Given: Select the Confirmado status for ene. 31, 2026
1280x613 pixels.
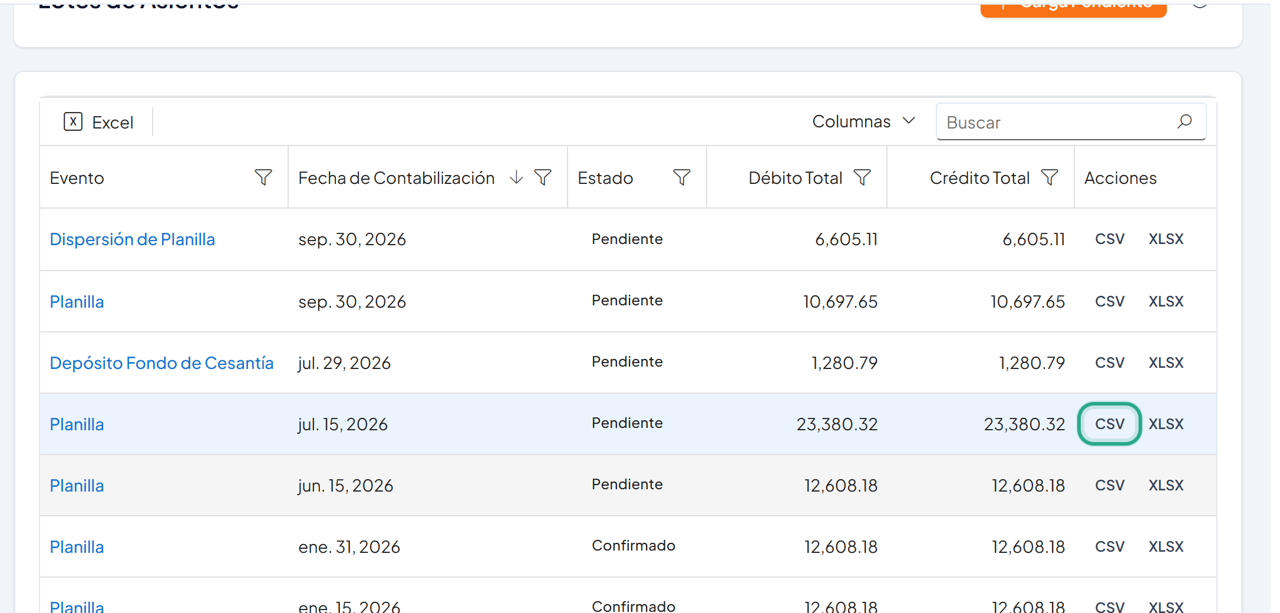Looking at the screenshot, I should (634, 546).
